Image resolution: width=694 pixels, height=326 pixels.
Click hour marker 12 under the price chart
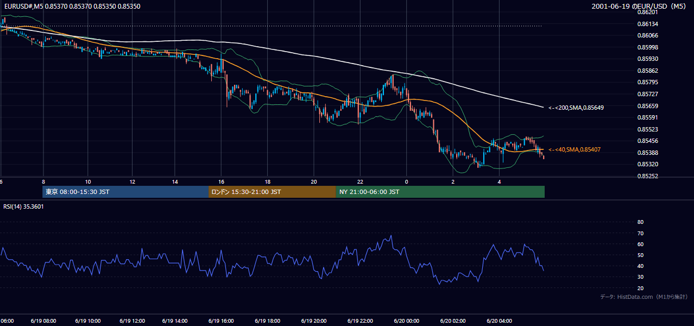133,181
